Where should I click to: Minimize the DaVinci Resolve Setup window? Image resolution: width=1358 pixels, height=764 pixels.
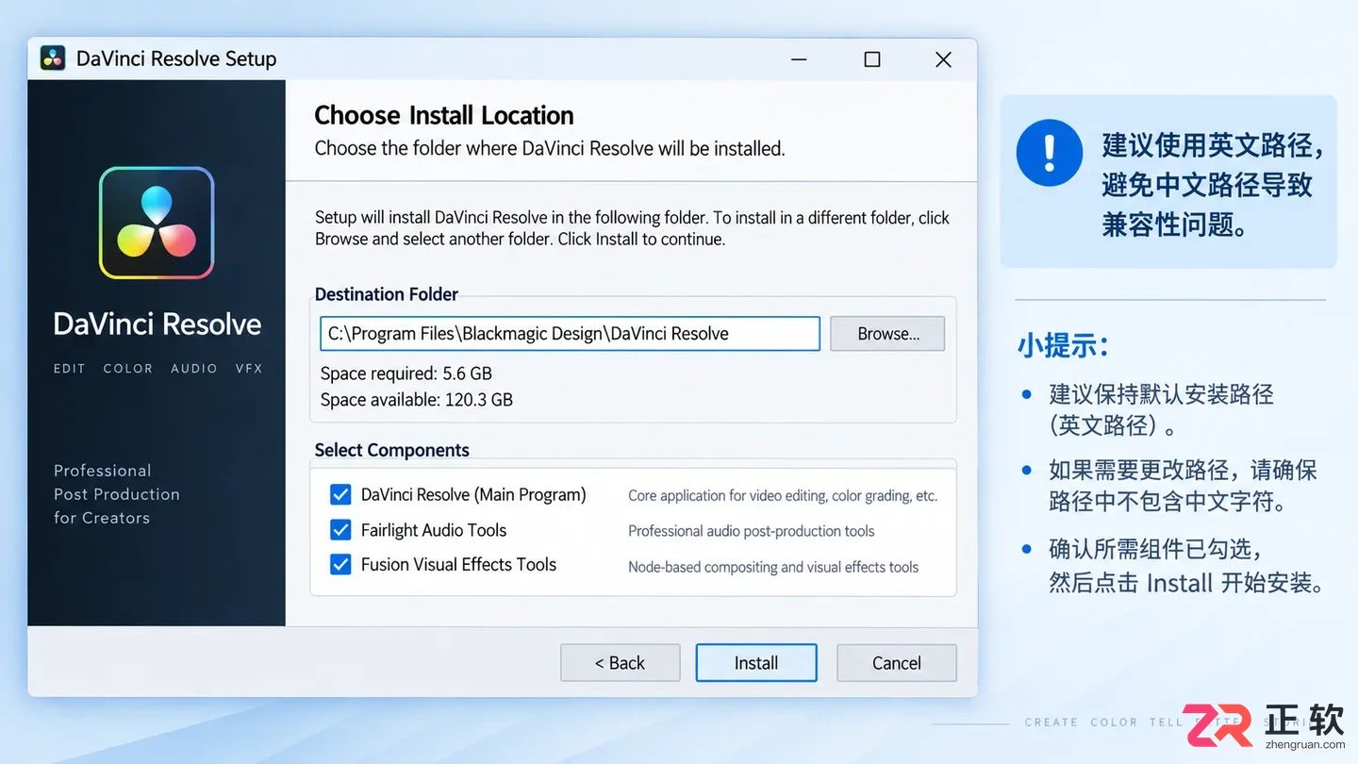(x=799, y=59)
